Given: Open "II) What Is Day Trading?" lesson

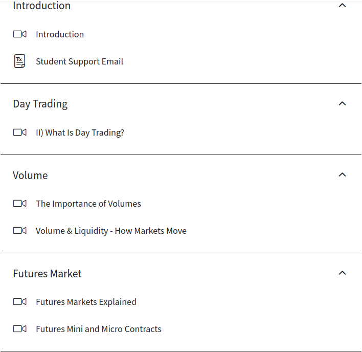Looking at the screenshot, I should point(80,133).
